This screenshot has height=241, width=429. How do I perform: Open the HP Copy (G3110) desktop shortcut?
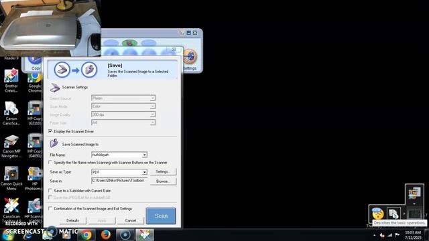click(x=35, y=113)
